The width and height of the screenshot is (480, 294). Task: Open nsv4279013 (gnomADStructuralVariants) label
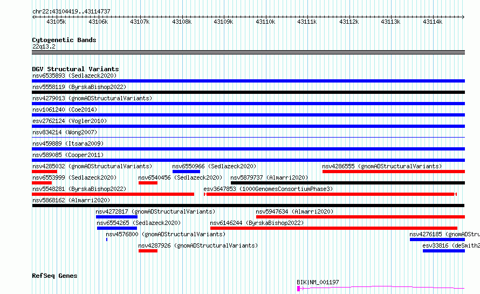92,98
